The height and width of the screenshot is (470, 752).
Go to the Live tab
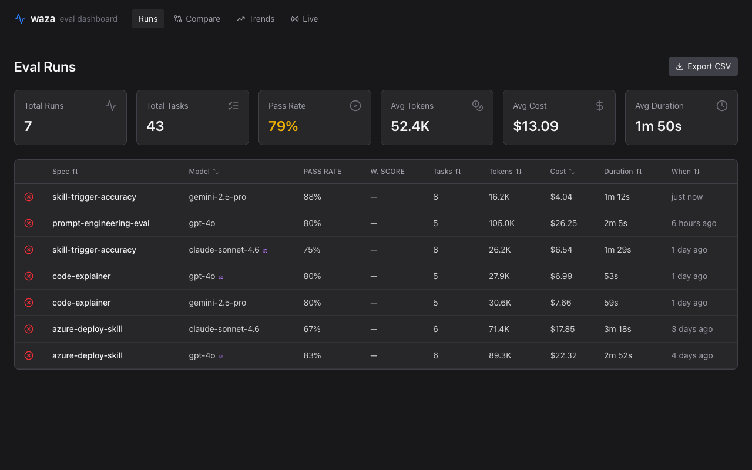coord(304,19)
